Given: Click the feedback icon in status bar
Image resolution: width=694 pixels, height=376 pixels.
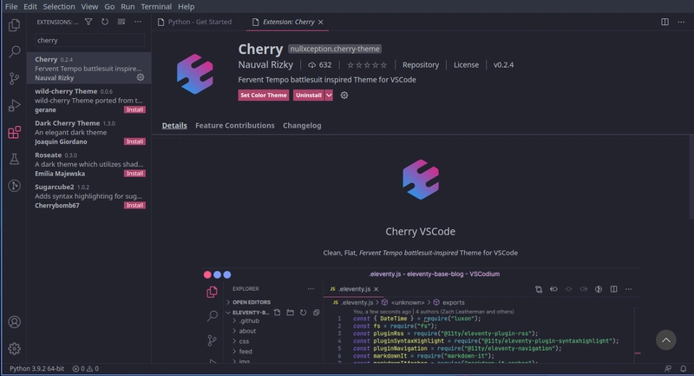Looking at the screenshot, I should tap(668, 368).
